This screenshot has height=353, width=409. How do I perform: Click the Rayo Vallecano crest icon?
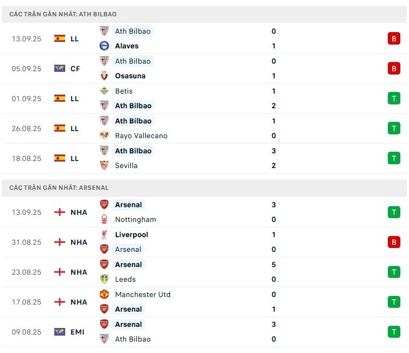click(x=104, y=135)
